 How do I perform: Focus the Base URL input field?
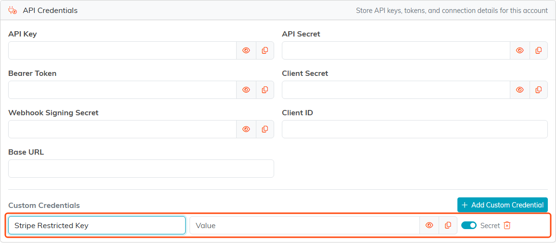(x=141, y=168)
